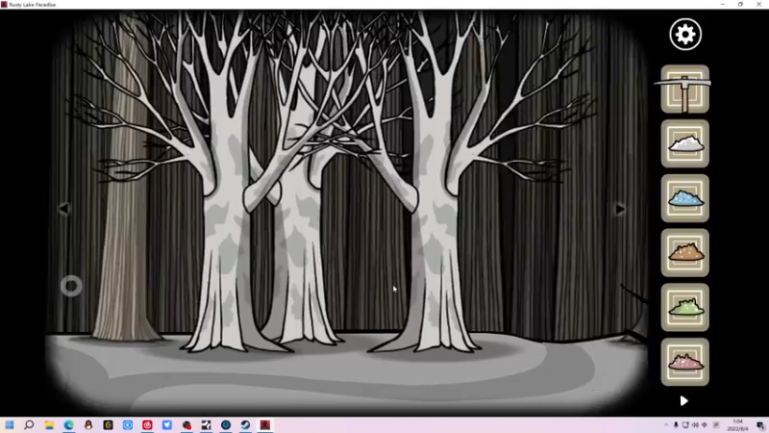Select the pink powder inventory item
769x433 pixels.
(x=685, y=362)
